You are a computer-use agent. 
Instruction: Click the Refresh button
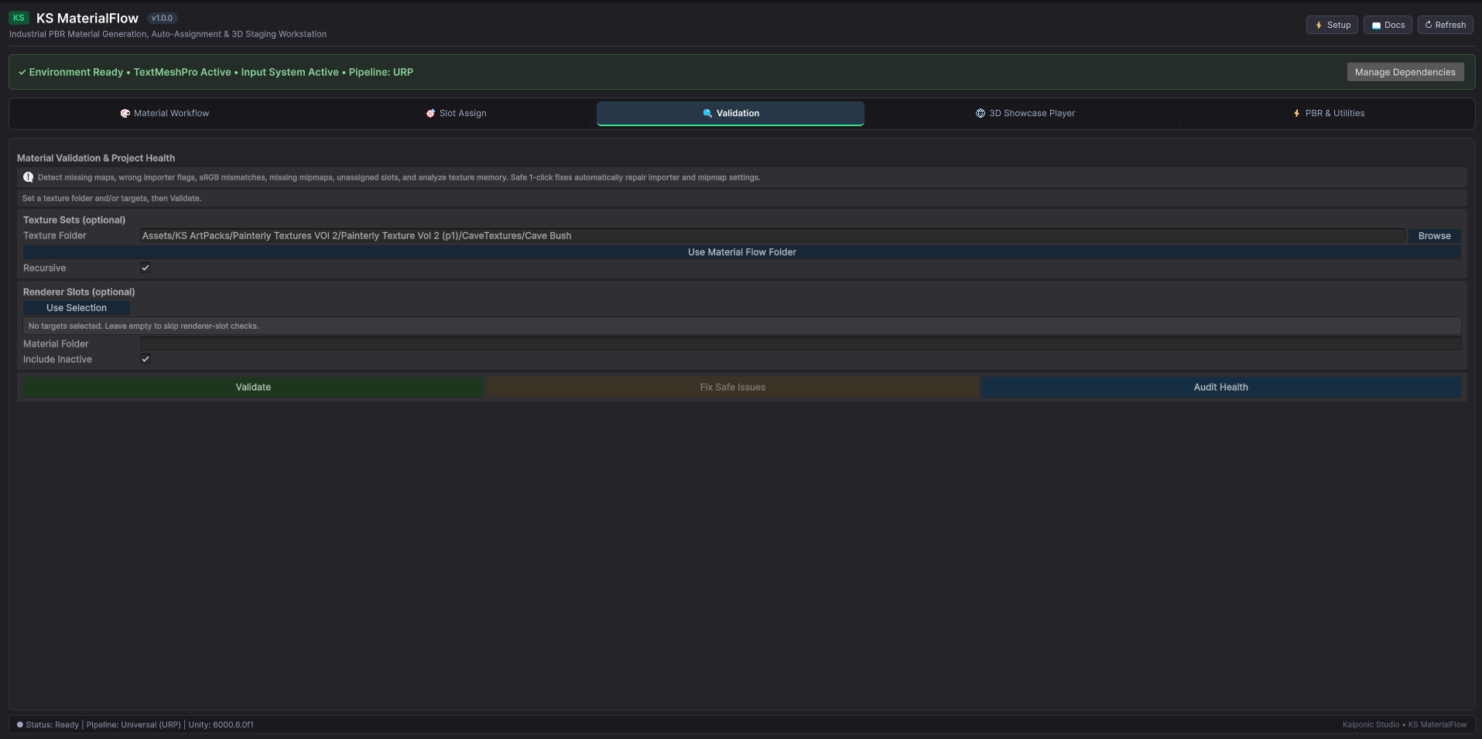point(1445,25)
